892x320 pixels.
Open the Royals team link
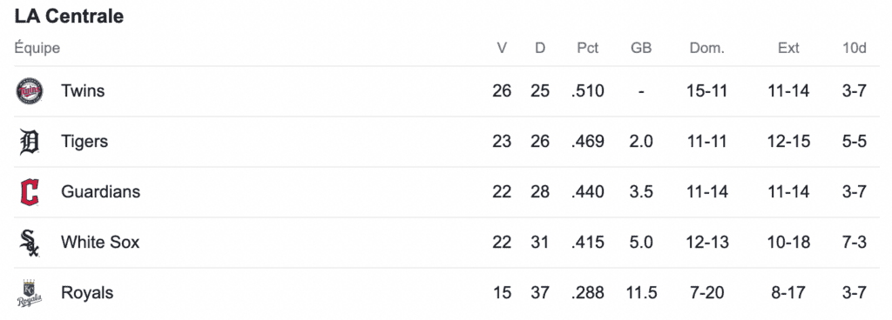click(87, 293)
